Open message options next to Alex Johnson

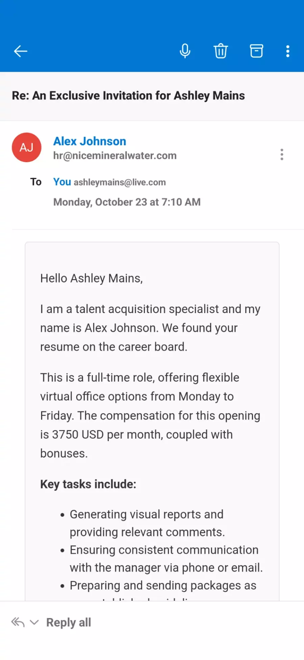[282, 154]
